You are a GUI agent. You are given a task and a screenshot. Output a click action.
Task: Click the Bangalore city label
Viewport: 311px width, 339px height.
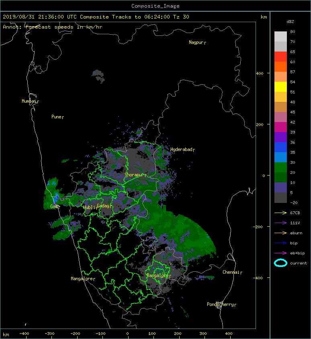(158, 275)
